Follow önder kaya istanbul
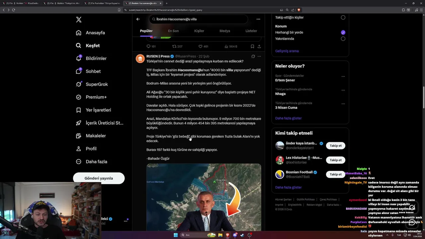 point(335,146)
